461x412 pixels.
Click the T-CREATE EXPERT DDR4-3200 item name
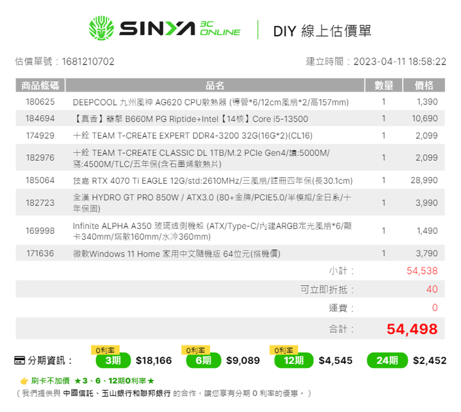[193, 136]
